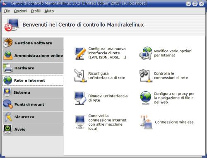Open 'Riconfigura un'interfaccia di rete'

click(x=107, y=75)
